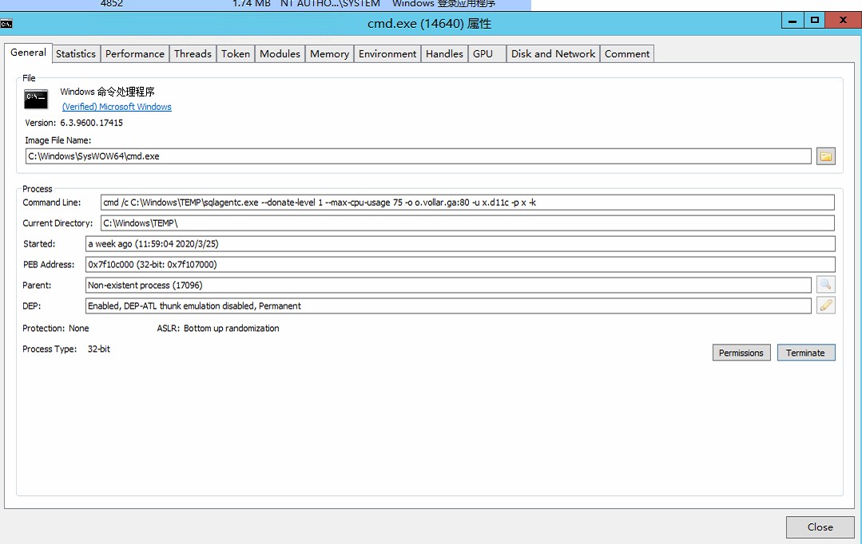Click the folder icon beside Image File Name
Viewport: 862px width, 544px height.
[x=825, y=156]
